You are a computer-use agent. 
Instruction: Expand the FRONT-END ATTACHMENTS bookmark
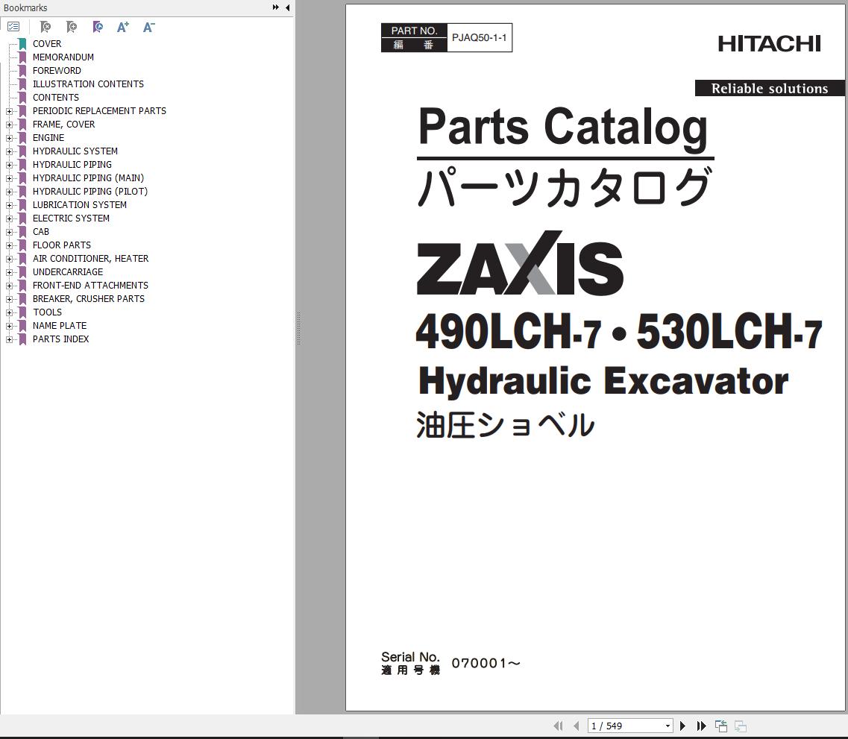click(9, 286)
